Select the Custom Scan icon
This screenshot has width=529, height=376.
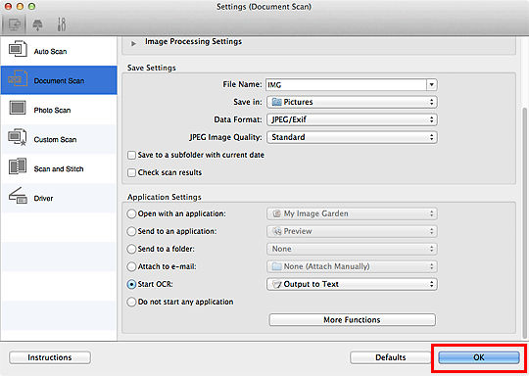click(18, 138)
